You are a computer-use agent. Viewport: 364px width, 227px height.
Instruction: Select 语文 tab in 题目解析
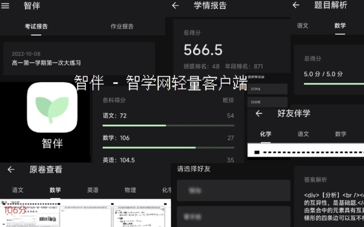(x=303, y=26)
